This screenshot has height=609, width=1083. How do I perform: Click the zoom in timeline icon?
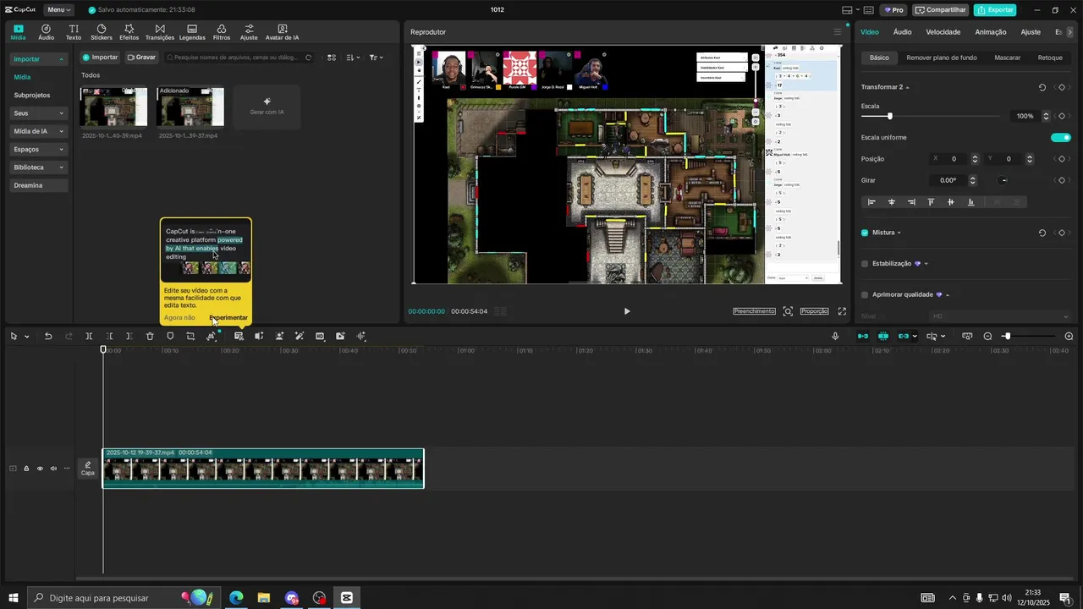click(1069, 336)
